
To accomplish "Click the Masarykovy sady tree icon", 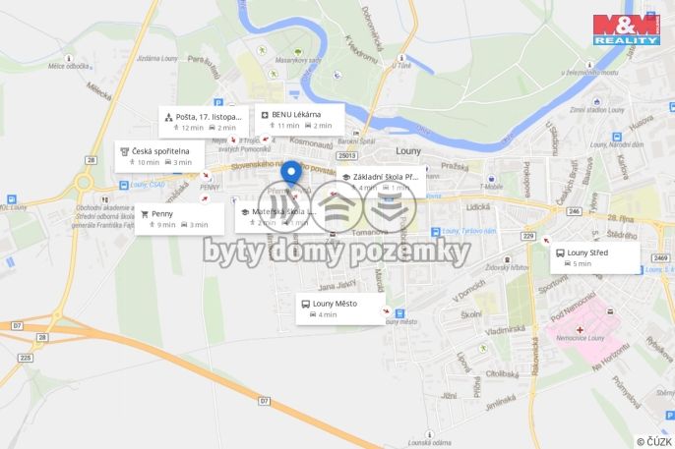I will [x=297, y=52].
